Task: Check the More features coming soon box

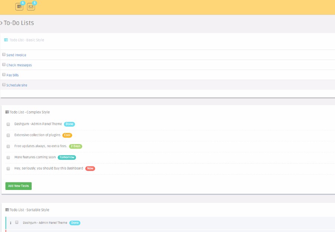Action: pos(8,158)
